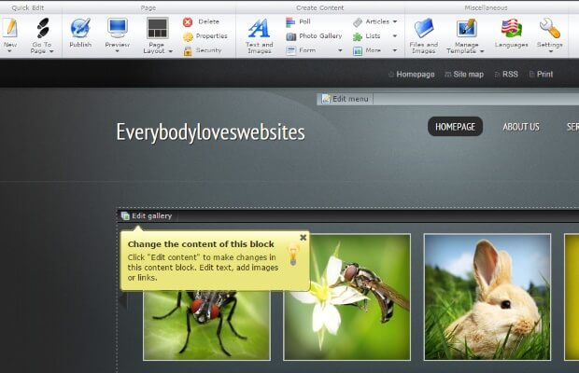
Task: Click the Manage Template icon
Action: coord(466,28)
